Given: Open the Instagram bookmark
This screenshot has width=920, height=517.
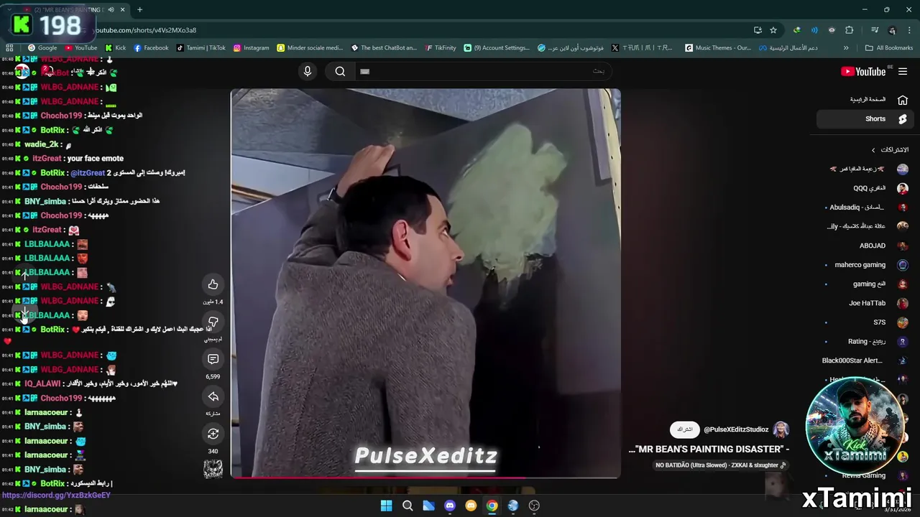Looking at the screenshot, I should pyautogui.click(x=251, y=48).
